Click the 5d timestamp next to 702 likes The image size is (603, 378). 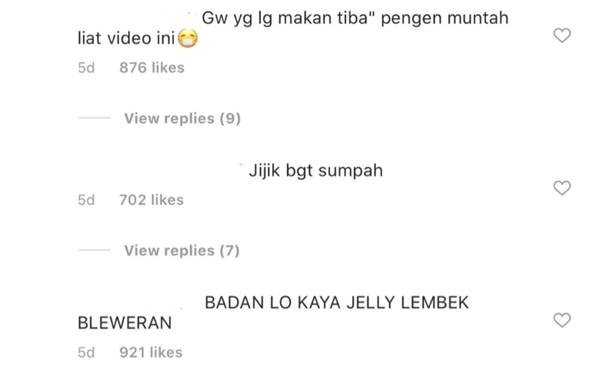(x=86, y=200)
